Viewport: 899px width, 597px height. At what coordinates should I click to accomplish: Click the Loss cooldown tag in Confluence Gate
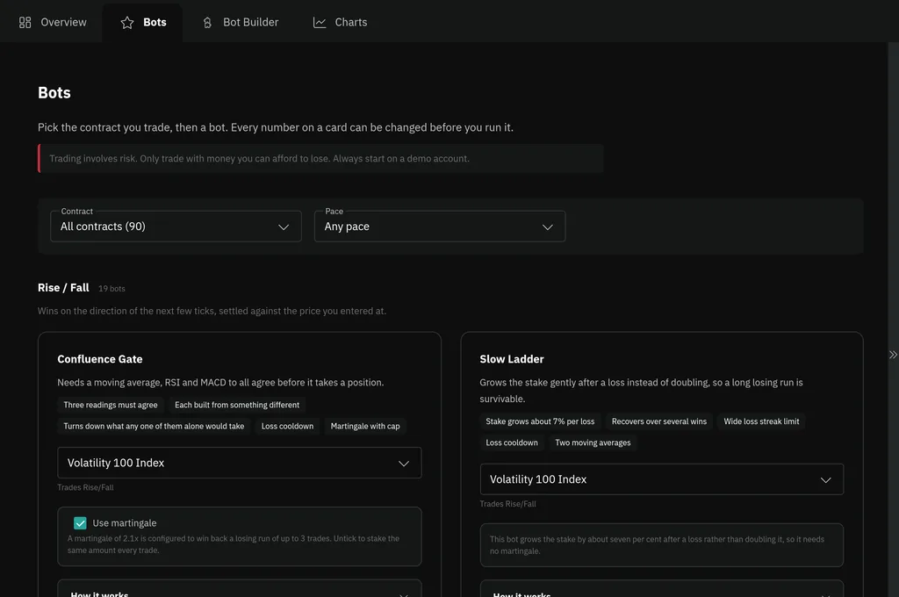(287, 426)
